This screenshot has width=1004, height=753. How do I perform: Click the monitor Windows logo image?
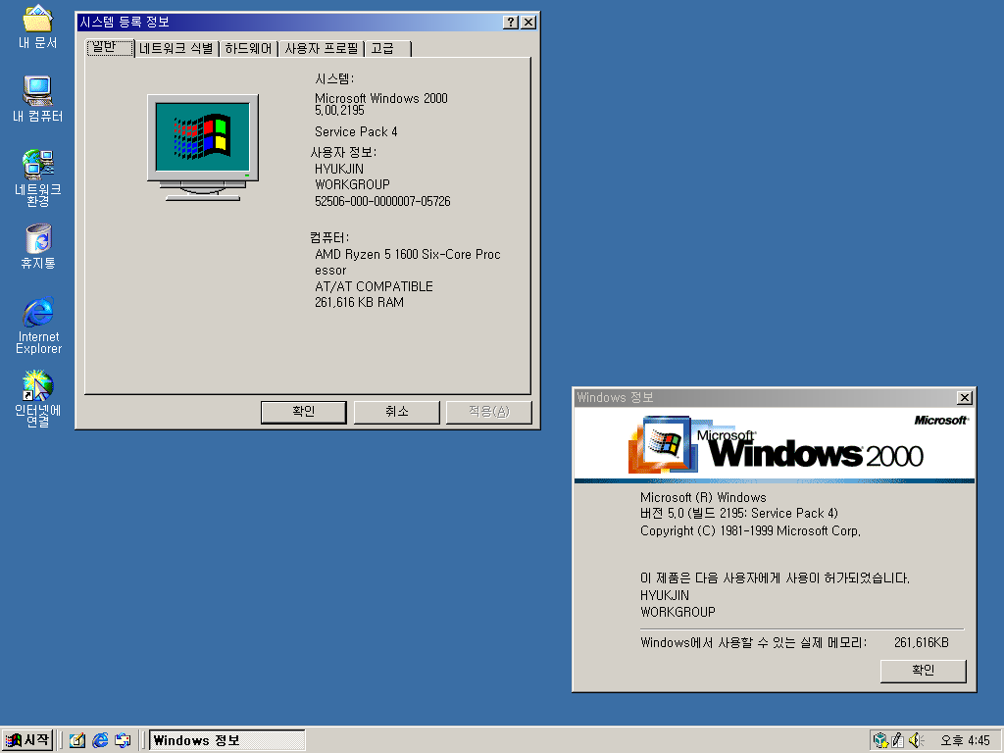(x=203, y=147)
